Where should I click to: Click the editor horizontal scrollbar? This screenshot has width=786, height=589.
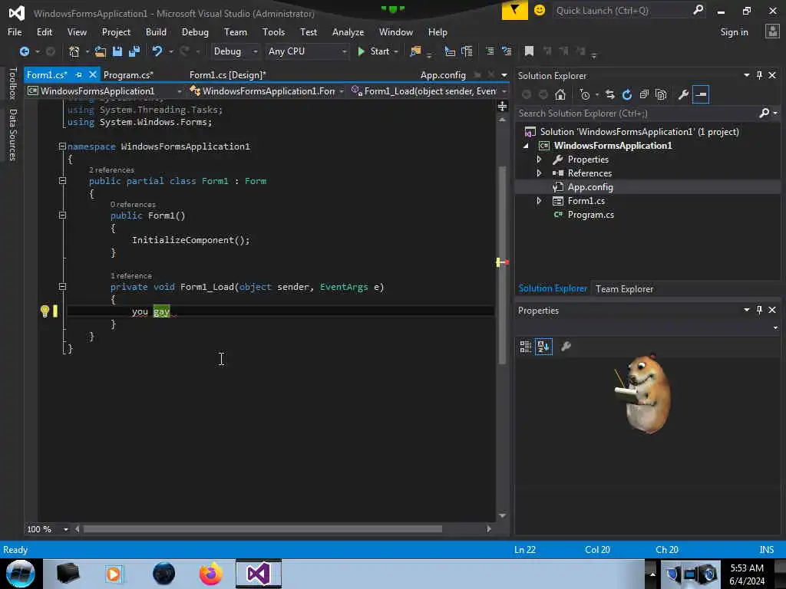point(263,529)
